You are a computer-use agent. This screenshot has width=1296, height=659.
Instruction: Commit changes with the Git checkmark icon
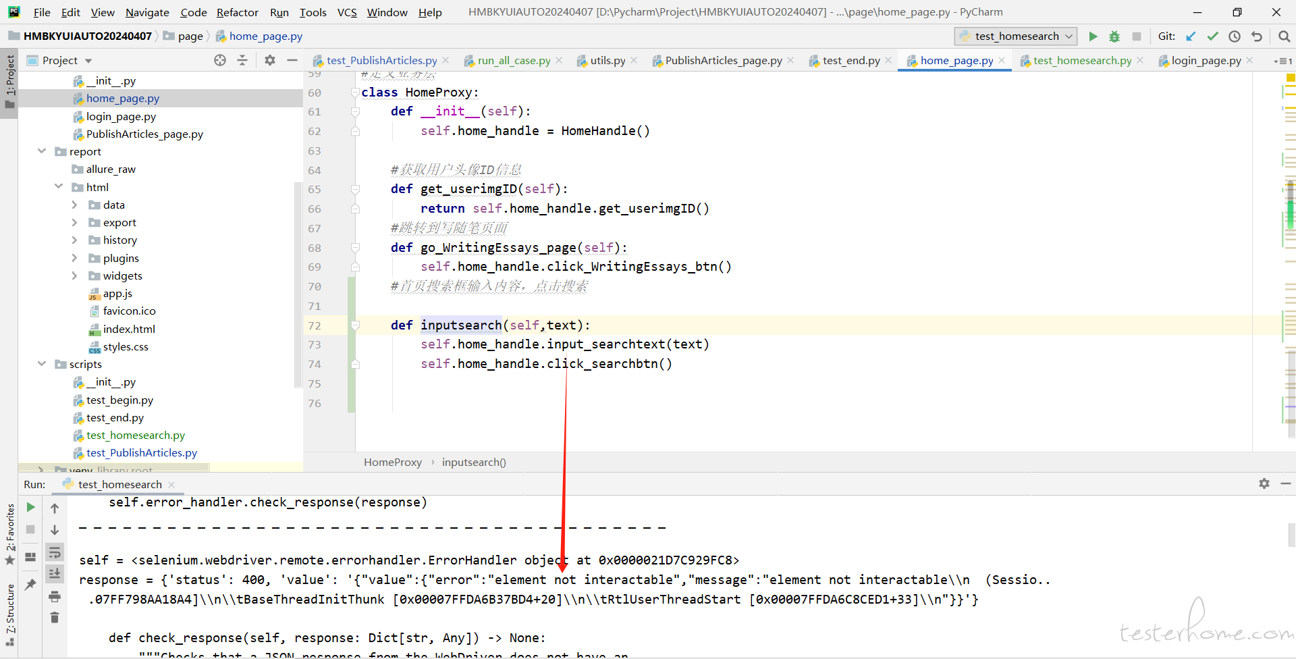click(x=1213, y=36)
